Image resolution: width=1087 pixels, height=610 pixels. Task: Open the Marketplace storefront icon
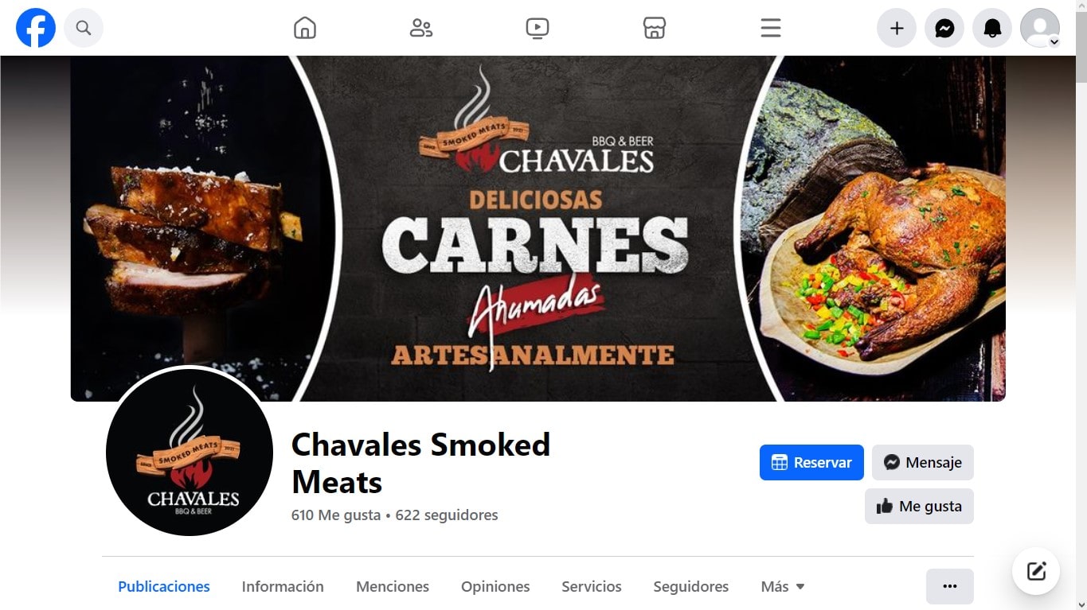coord(654,28)
